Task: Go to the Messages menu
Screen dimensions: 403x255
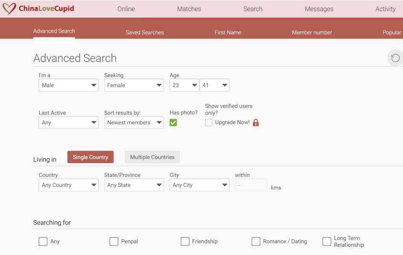Action: [319, 9]
